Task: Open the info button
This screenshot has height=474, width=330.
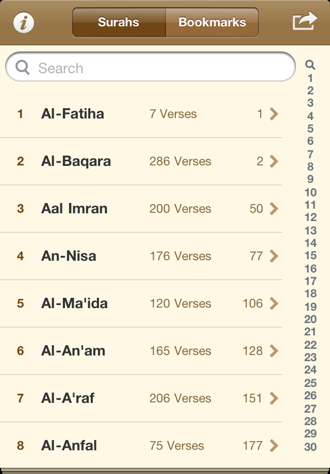Action: (x=24, y=23)
